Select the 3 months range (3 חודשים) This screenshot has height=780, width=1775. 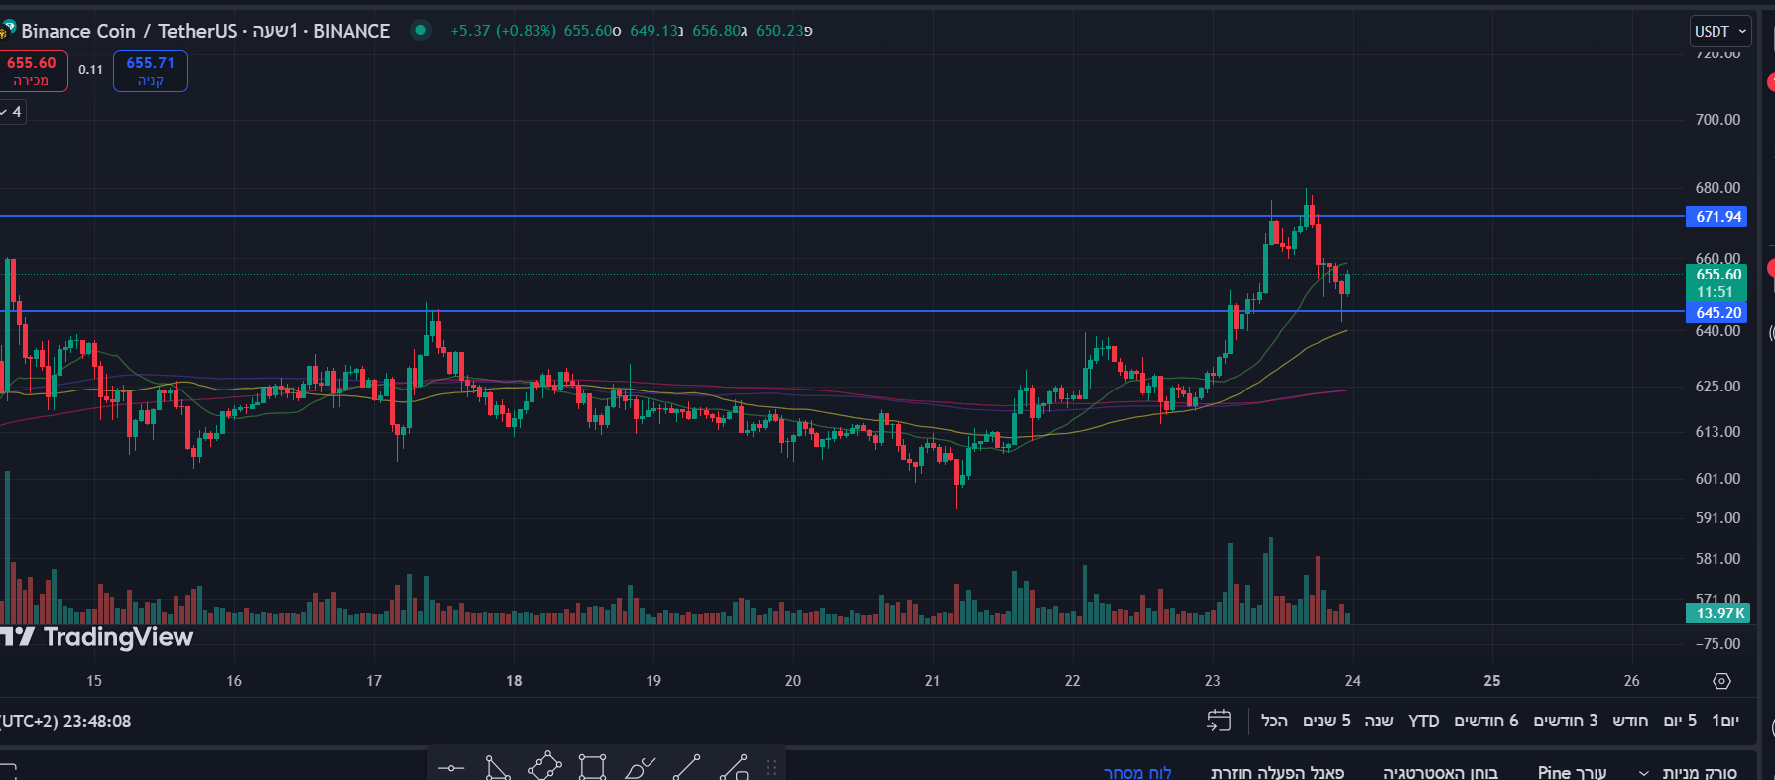pyautogui.click(x=1566, y=721)
